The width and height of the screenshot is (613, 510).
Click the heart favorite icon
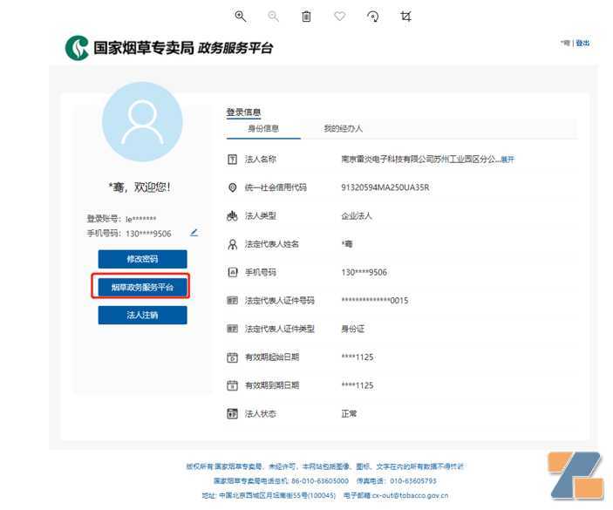point(340,17)
